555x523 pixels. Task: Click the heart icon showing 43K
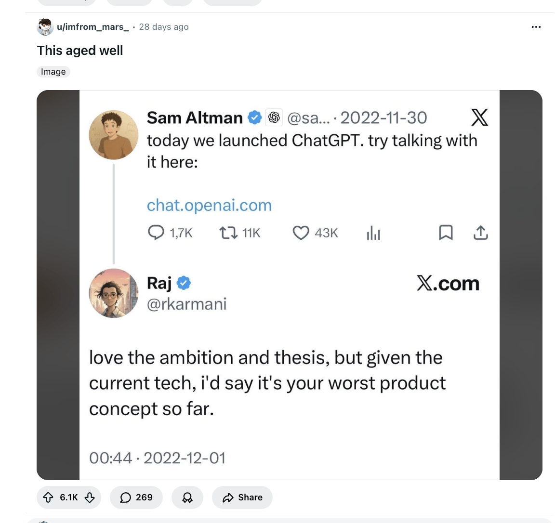301,233
